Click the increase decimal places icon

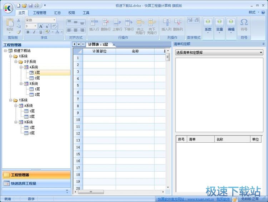[190, 20]
